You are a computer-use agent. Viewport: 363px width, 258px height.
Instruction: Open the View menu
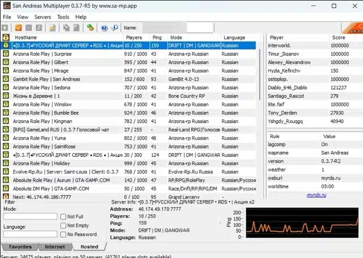[x=23, y=17]
